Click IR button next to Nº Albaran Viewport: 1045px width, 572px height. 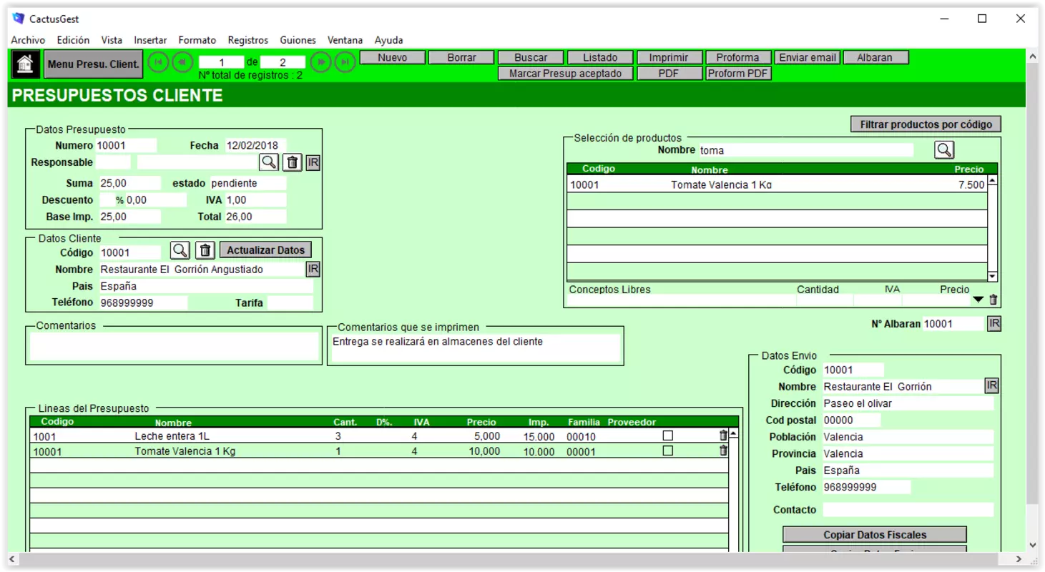click(994, 323)
